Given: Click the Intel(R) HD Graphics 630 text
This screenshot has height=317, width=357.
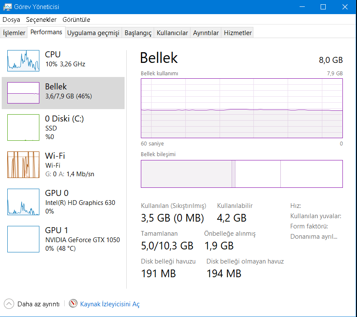Looking at the screenshot, I should [x=80, y=202].
